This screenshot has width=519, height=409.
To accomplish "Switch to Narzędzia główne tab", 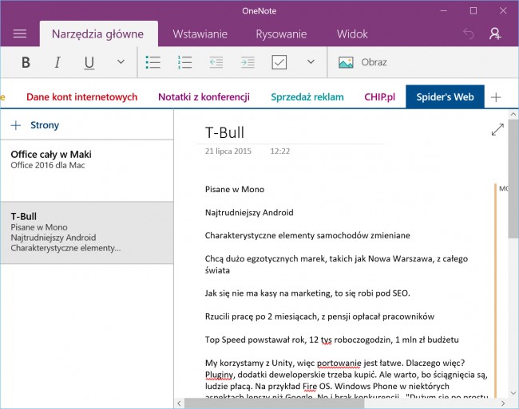I will coord(98,34).
